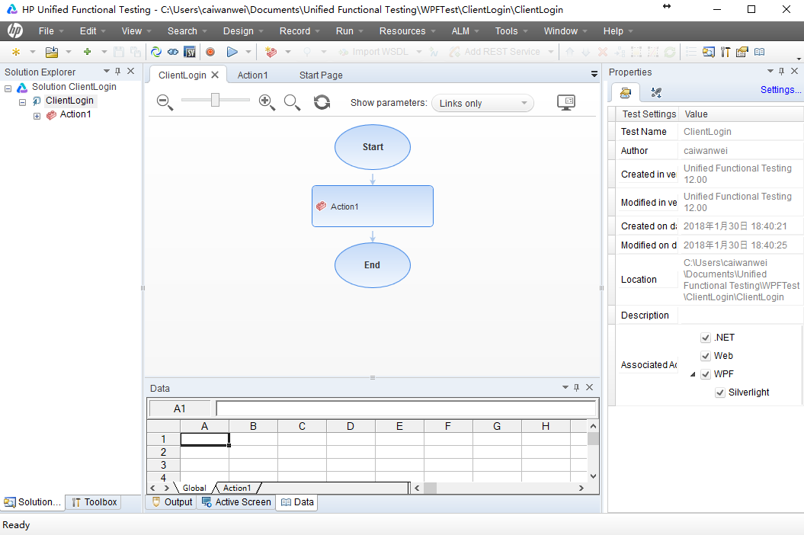Image resolution: width=804 pixels, height=535 pixels.
Task: Close the Data panel
Action: pyautogui.click(x=590, y=387)
